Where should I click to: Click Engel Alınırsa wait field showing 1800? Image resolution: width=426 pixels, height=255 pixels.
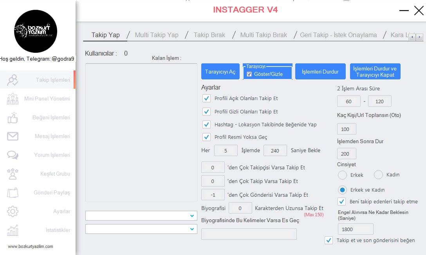coord(356,229)
